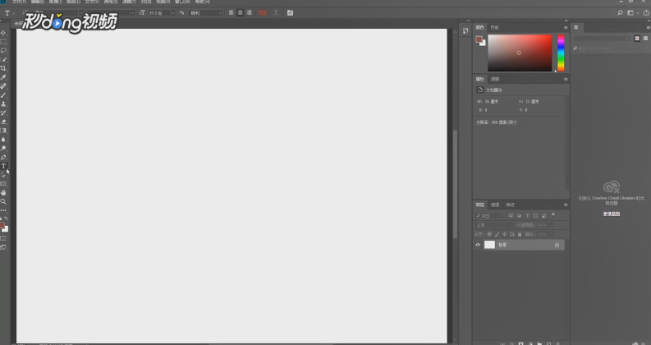The image size is (651, 345).
Task: Click the hue spectrum slider in Color panel
Action: pyautogui.click(x=561, y=53)
